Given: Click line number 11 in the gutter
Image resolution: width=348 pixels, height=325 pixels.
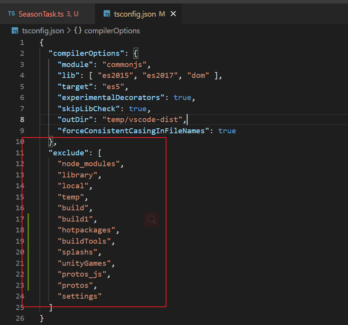Looking at the screenshot, I should coord(20,153).
